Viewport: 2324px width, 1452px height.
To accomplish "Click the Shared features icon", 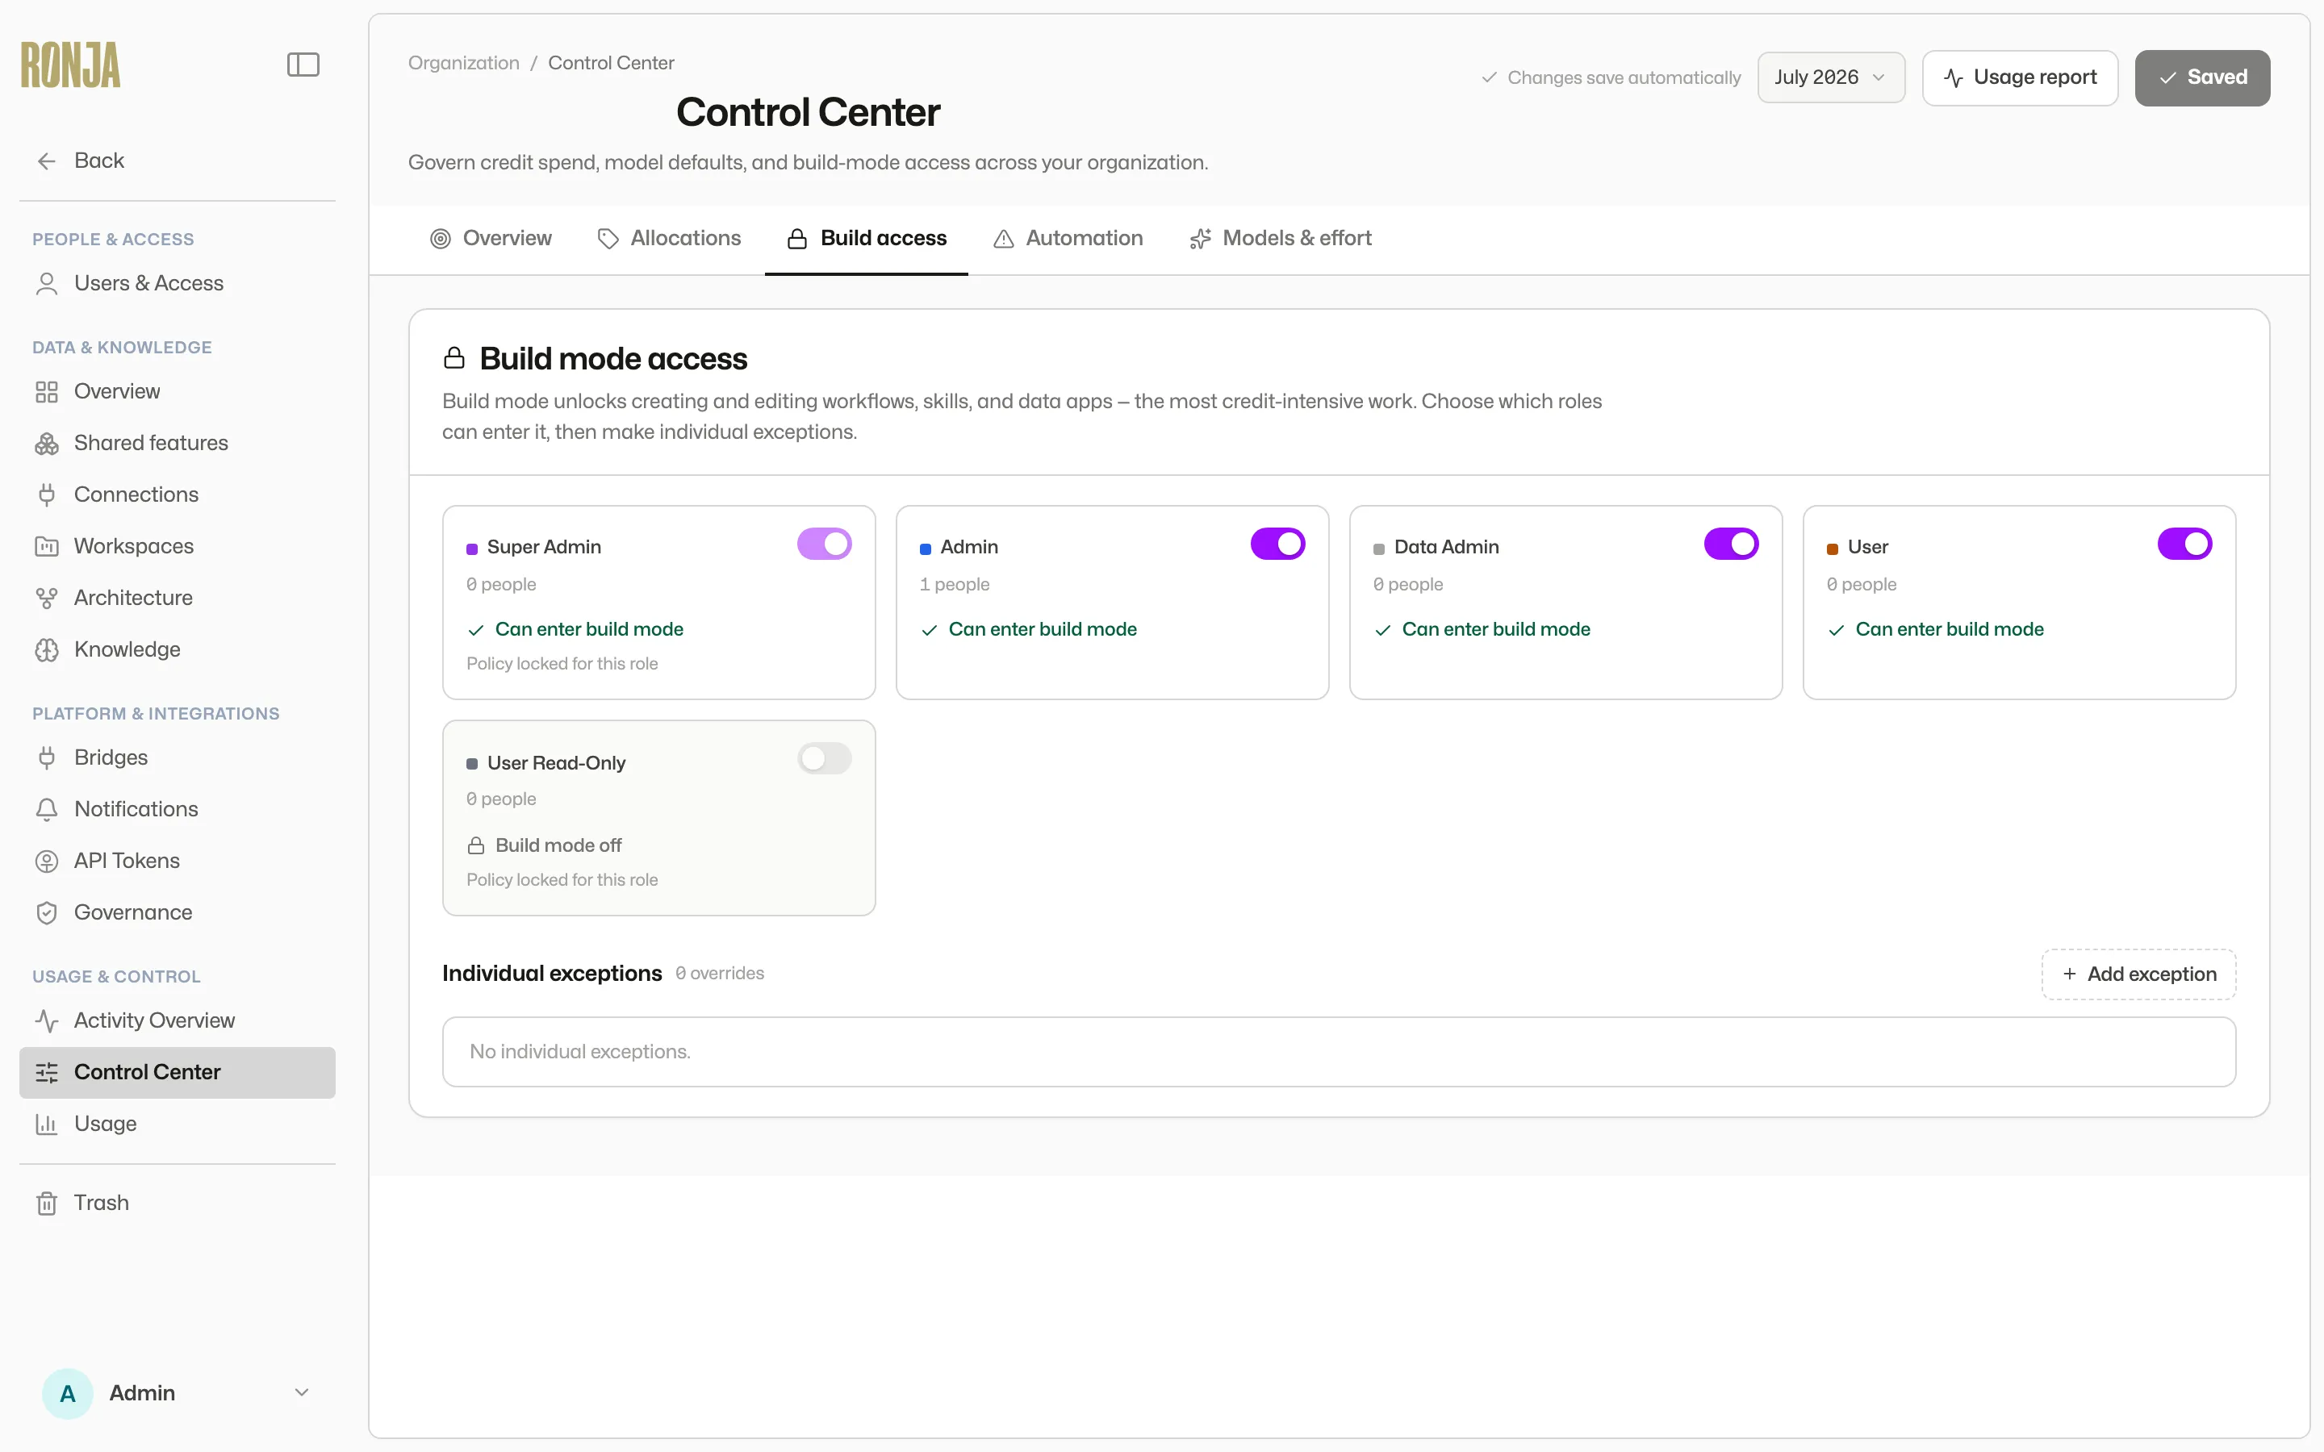I will click(46, 444).
